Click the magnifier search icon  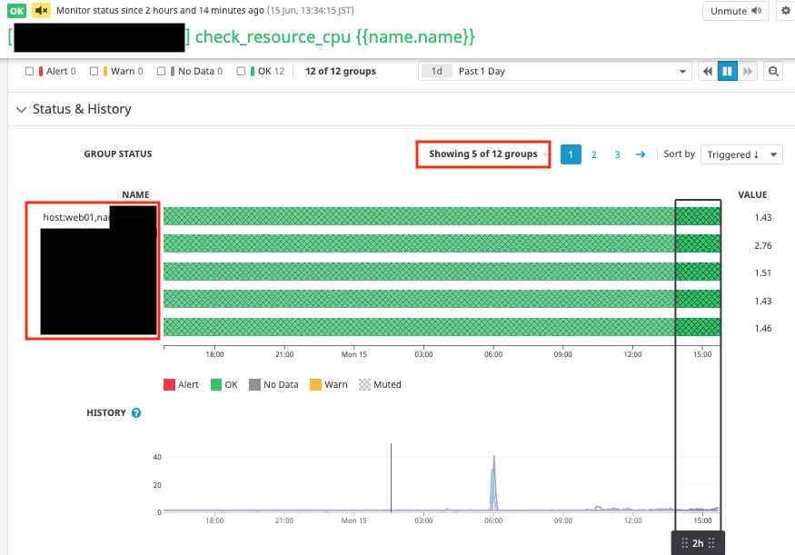773,72
